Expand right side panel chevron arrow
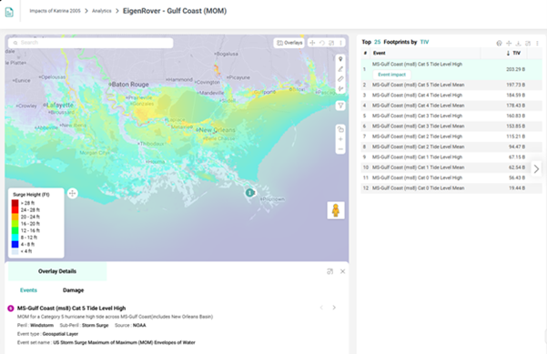This screenshot has width=547, height=354. click(536, 169)
